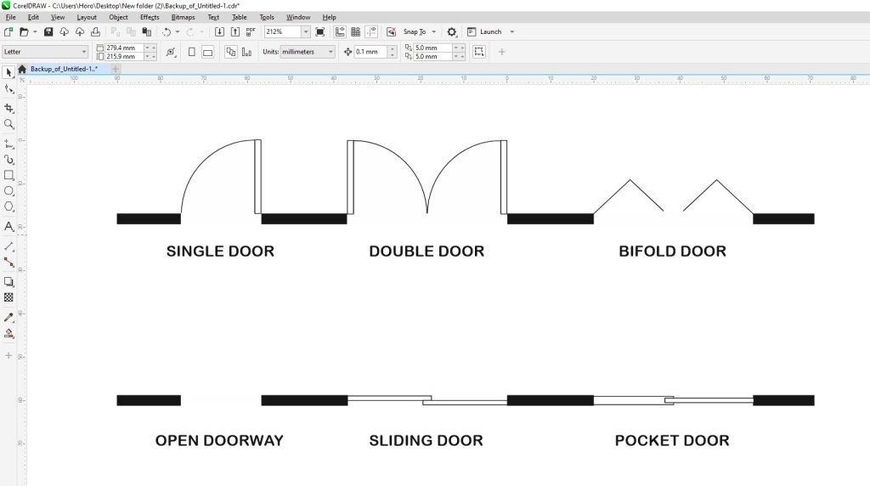Select the Drop Shadow tool
Image resolution: width=870 pixels, height=486 pixels.
(8, 282)
